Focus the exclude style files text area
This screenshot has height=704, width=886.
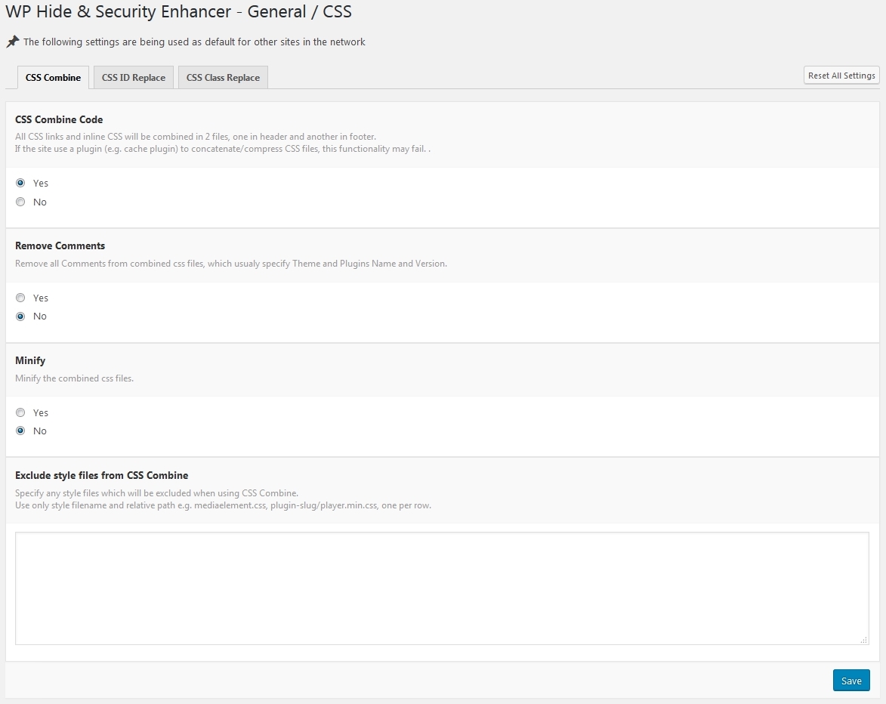[442, 588]
